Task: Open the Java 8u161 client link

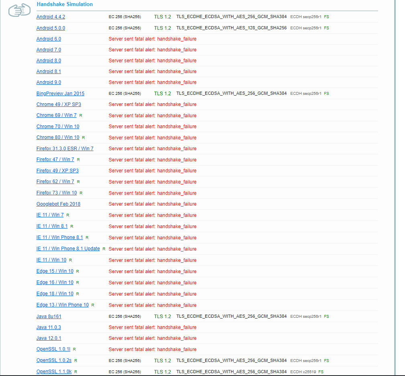Action: pyautogui.click(x=49, y=317)
